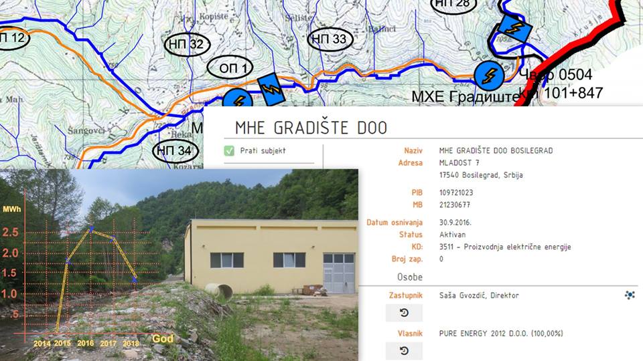Click the square lightning icon below НП 28
The height and width of the screenshot is (361, 643).
(x=514, y=28)
